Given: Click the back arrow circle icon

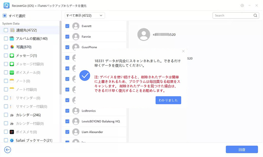Looking at the screenshot, I should tap(8, 150).
